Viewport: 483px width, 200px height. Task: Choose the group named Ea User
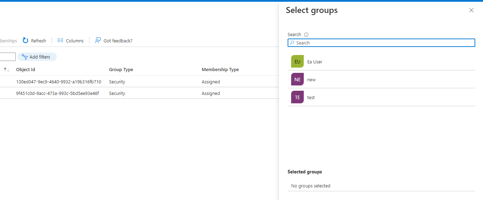[315, 62]
